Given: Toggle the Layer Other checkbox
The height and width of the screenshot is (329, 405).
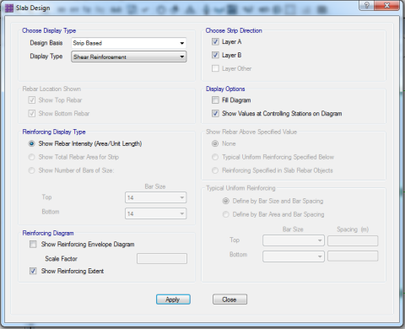Looking at the screenshot, I should (x=215, y=68).
